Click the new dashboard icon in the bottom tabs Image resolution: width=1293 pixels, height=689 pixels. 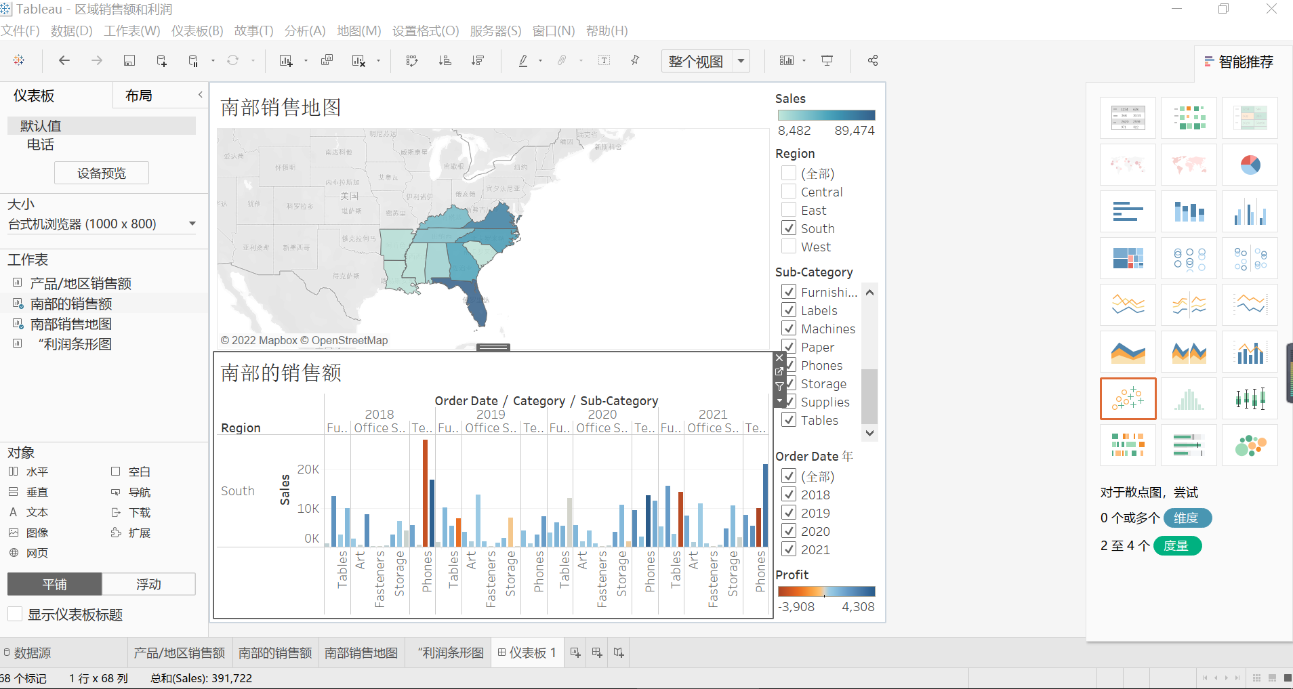coord(597,652)
